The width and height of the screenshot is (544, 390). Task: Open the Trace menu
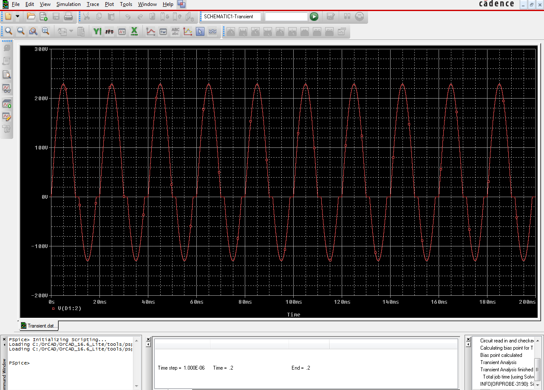pyautogui.click(x=93, y=4)
